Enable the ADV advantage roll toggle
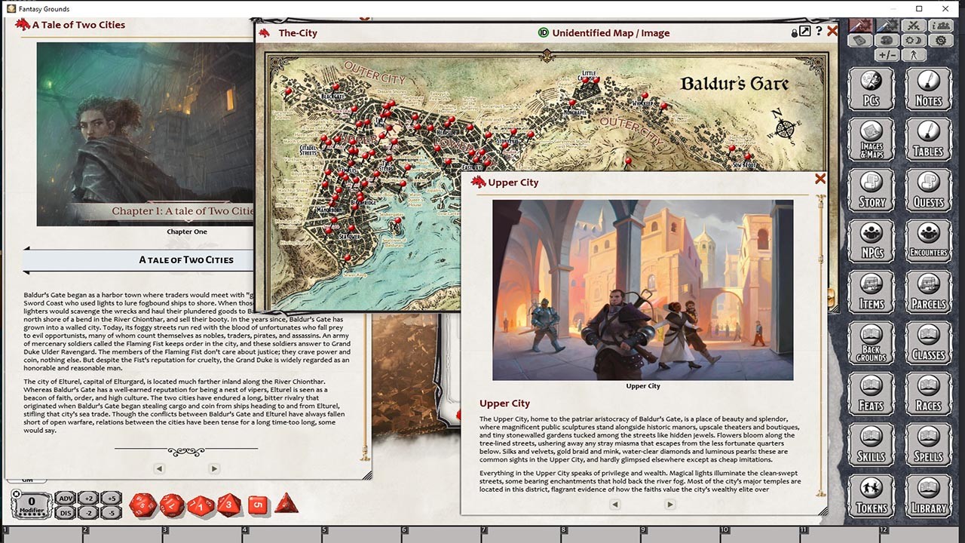The width and height of the screenshot is (965, 543). tap(65, 498)
